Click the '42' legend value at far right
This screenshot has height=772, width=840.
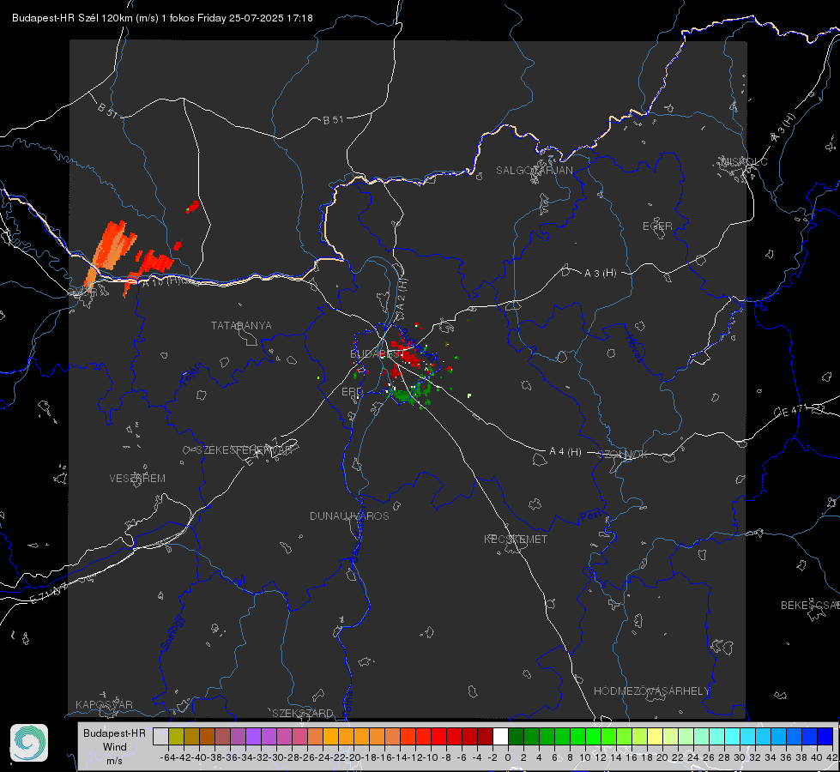click(x=831, y=757)
